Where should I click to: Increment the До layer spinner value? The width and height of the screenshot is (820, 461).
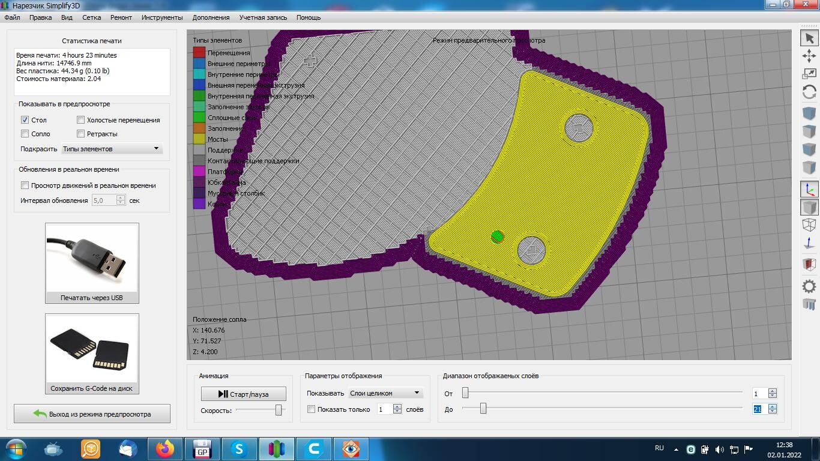tap(773, 406)
